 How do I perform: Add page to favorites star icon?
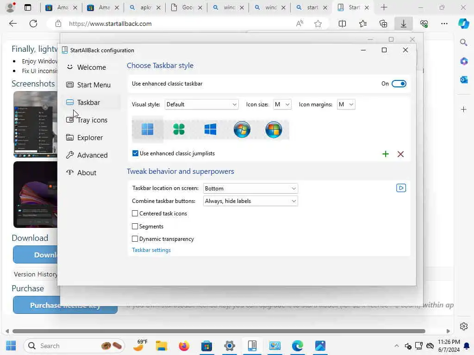(318, 24)
